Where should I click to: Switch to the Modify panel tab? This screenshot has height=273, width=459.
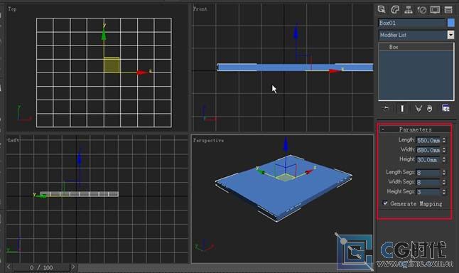point(395,10)
